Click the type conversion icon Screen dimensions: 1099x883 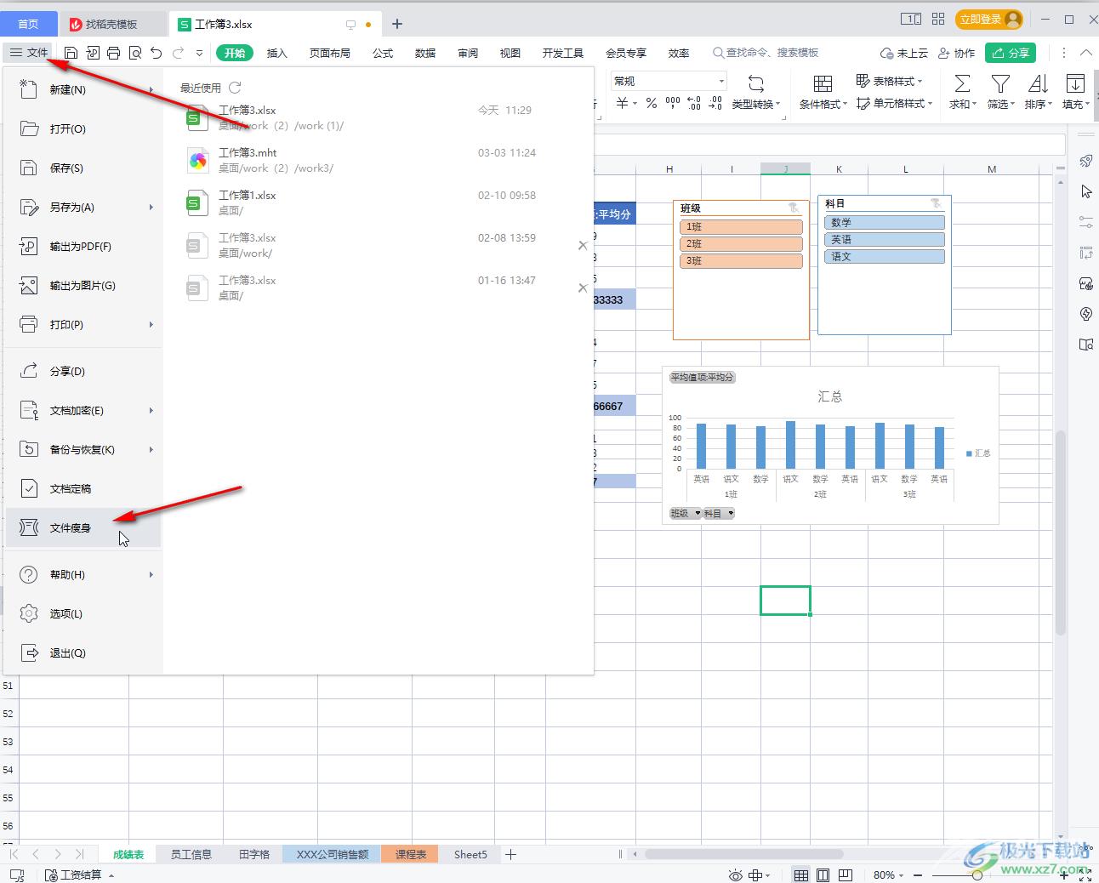[755, 83]
